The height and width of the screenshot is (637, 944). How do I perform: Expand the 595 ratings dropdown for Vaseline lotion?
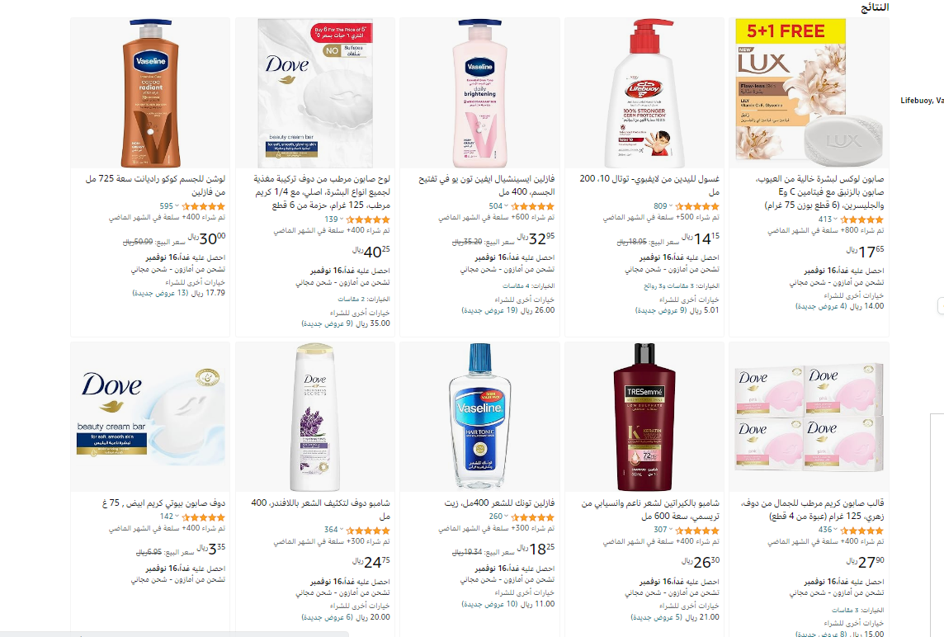tap(169, 206)
